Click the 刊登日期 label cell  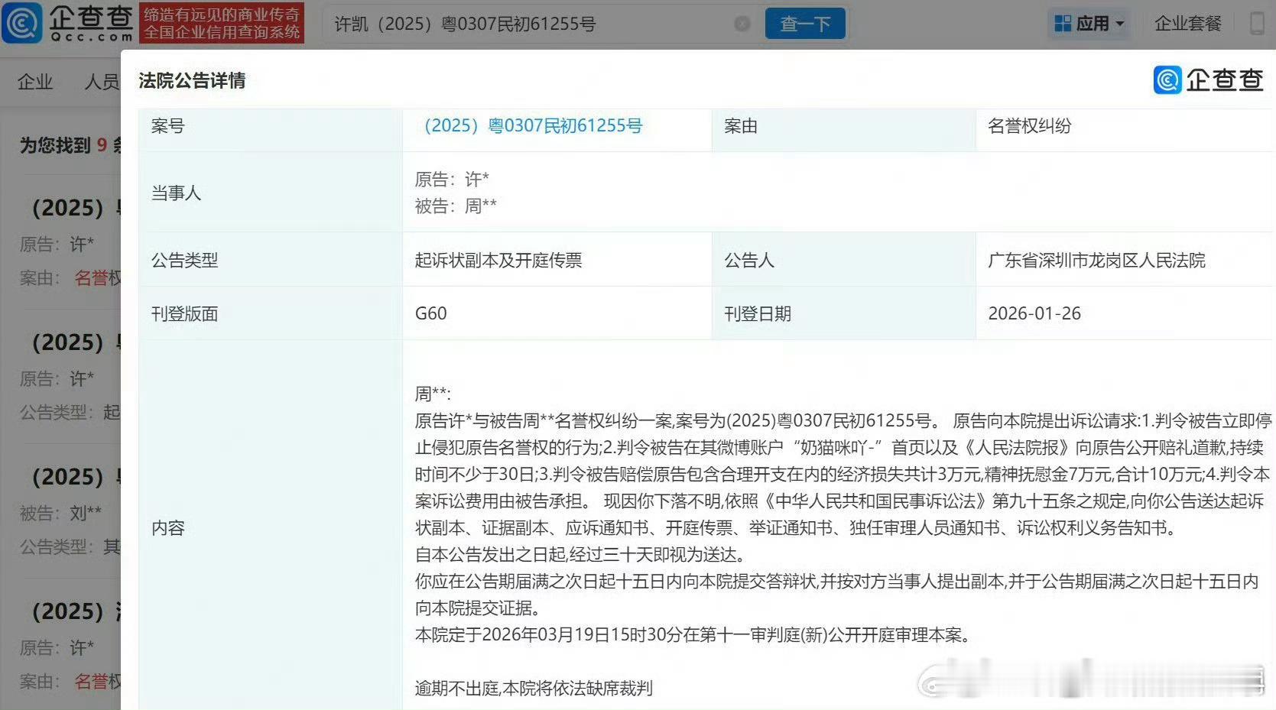[x=844, y=313]
